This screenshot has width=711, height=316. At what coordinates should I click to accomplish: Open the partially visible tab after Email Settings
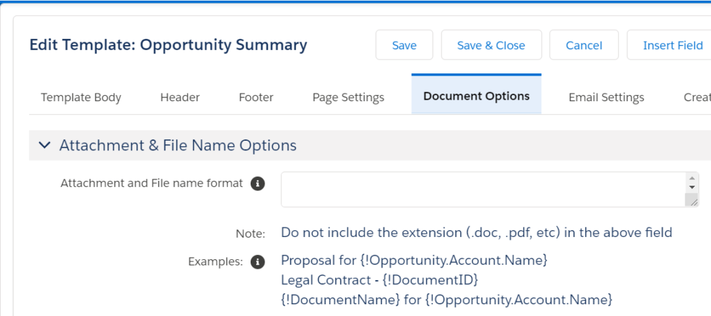coord(696,98)
